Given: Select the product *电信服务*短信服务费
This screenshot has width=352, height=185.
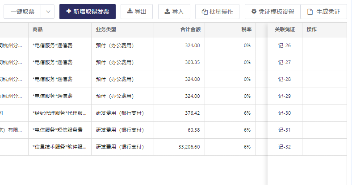Looking at the screenshot, I should coord(58,130).
